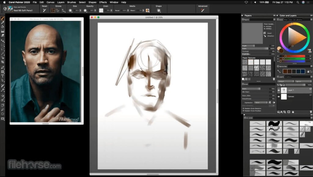Open the layer composite method dropdown
The width and height of the screenshot is (313, 177).
pos(286,81)
